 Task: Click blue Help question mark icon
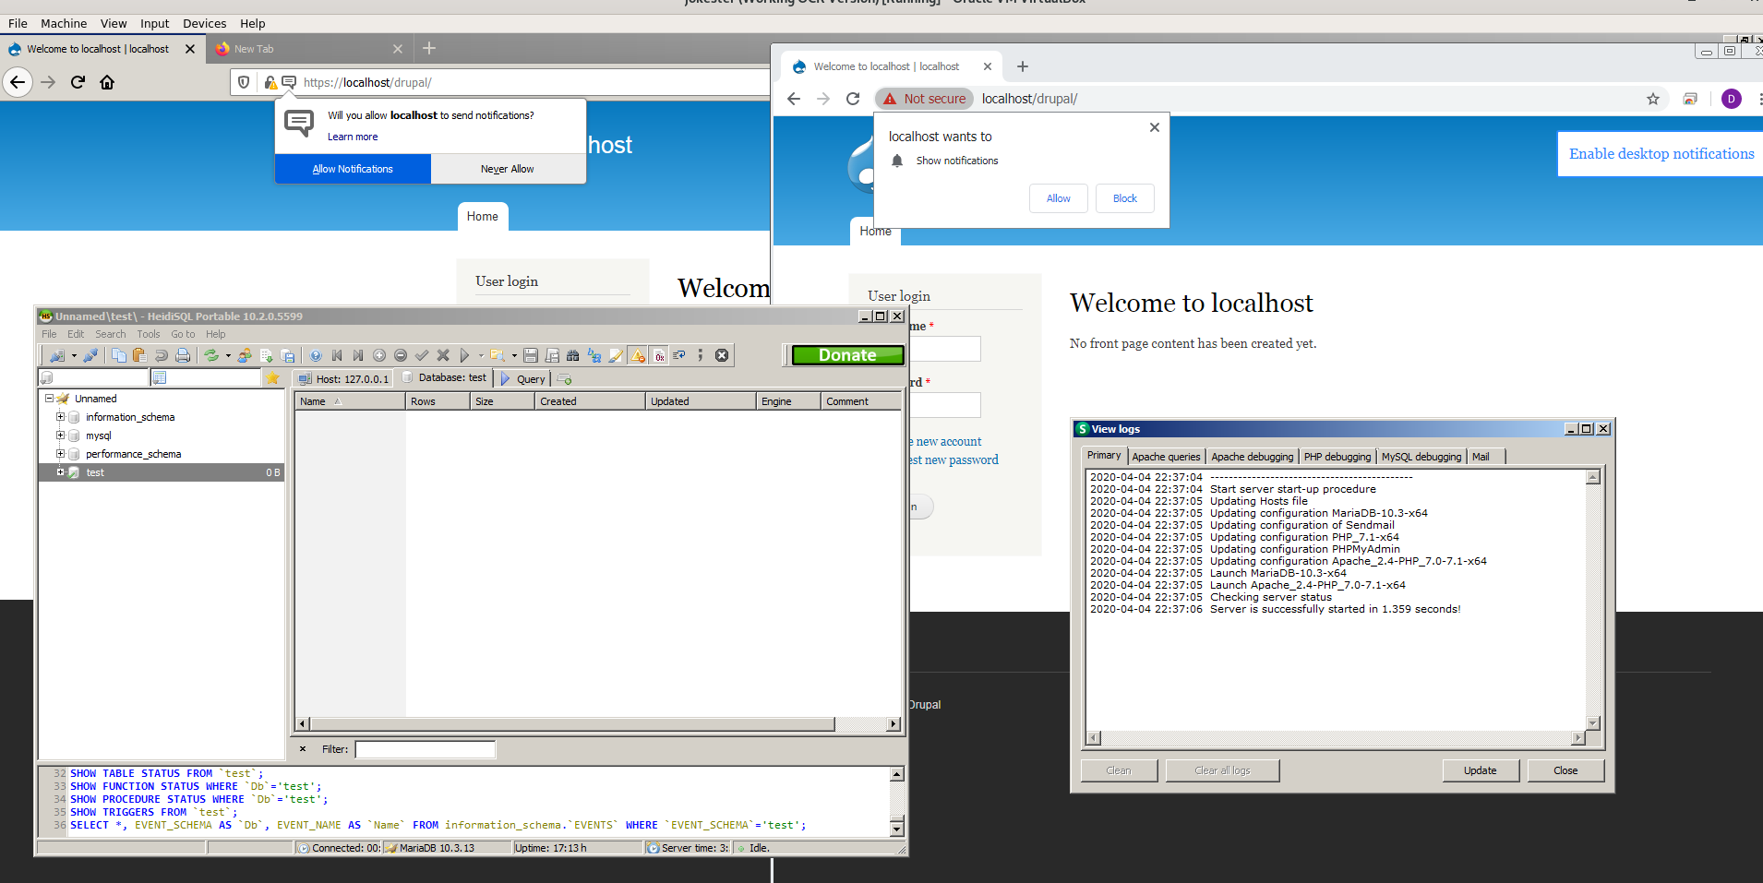(x=316, y=355)
